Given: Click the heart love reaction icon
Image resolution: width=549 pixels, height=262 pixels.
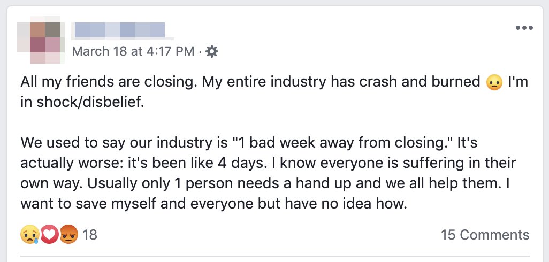Looking at the screenshot, I should [49, 234].
